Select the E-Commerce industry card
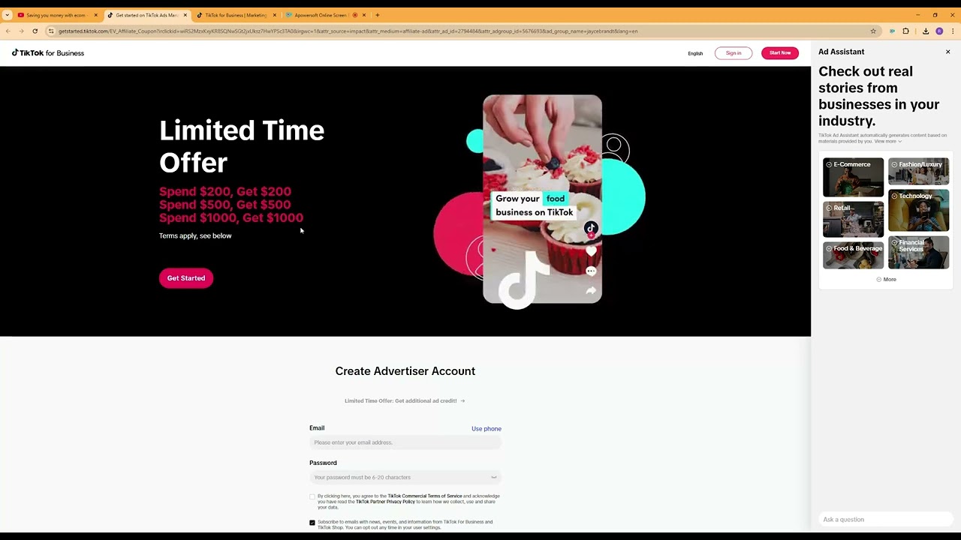This screenshot has height=540, width=961. click(x=853, y=178)
